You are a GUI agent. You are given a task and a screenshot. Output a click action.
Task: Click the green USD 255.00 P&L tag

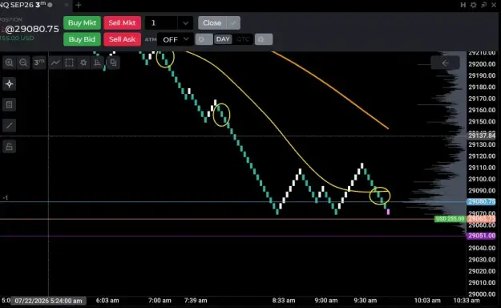[x=450, y=219]
